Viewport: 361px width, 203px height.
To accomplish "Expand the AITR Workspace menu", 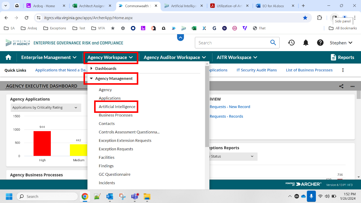I will click(237, 57).
